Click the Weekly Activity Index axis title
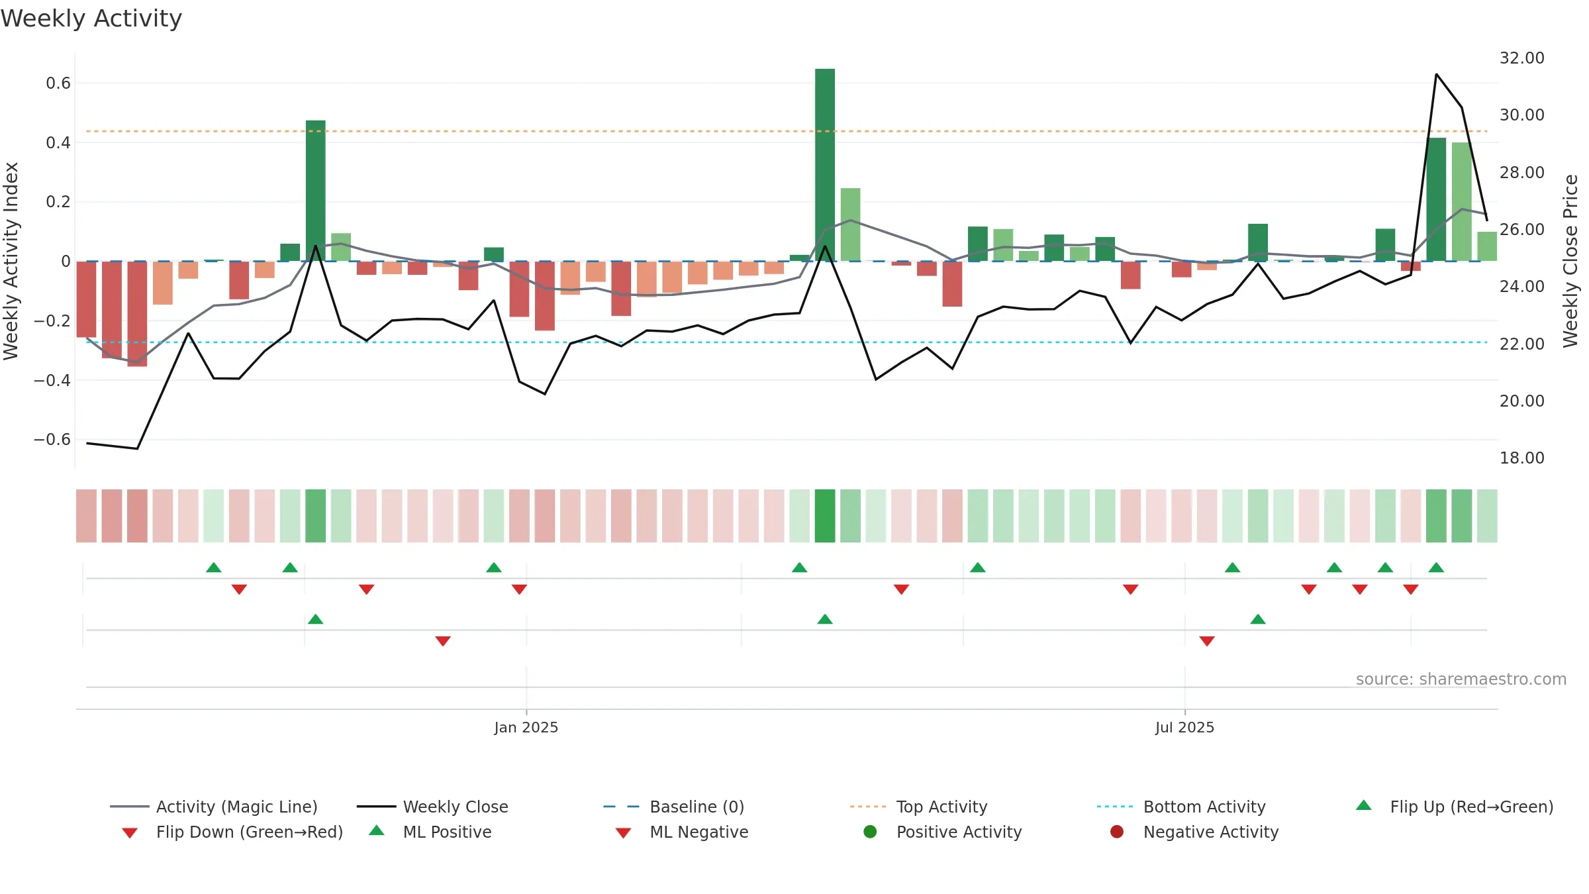The width and height of the screenshot is (1589, 894). [x=11, y=261]
